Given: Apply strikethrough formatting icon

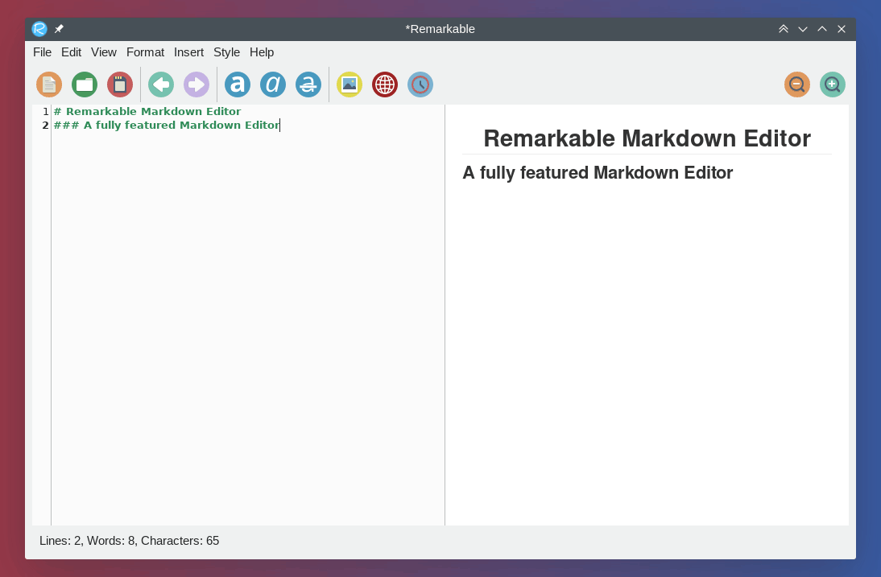Looking at the screenshot, I should [x=308, y=84].
